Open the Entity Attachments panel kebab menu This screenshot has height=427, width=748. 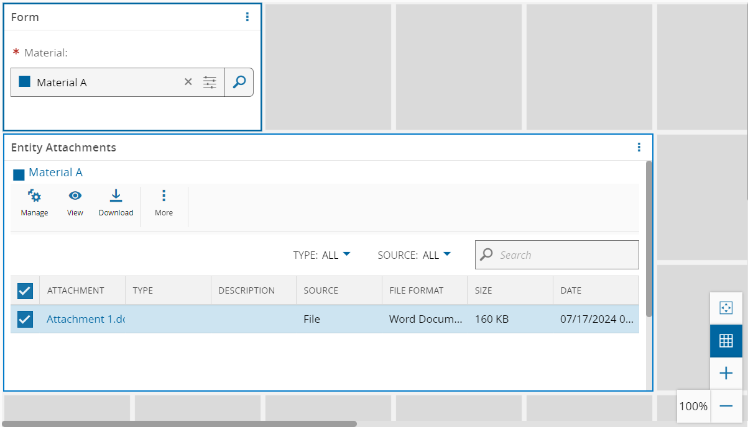[x=639, y=148]
